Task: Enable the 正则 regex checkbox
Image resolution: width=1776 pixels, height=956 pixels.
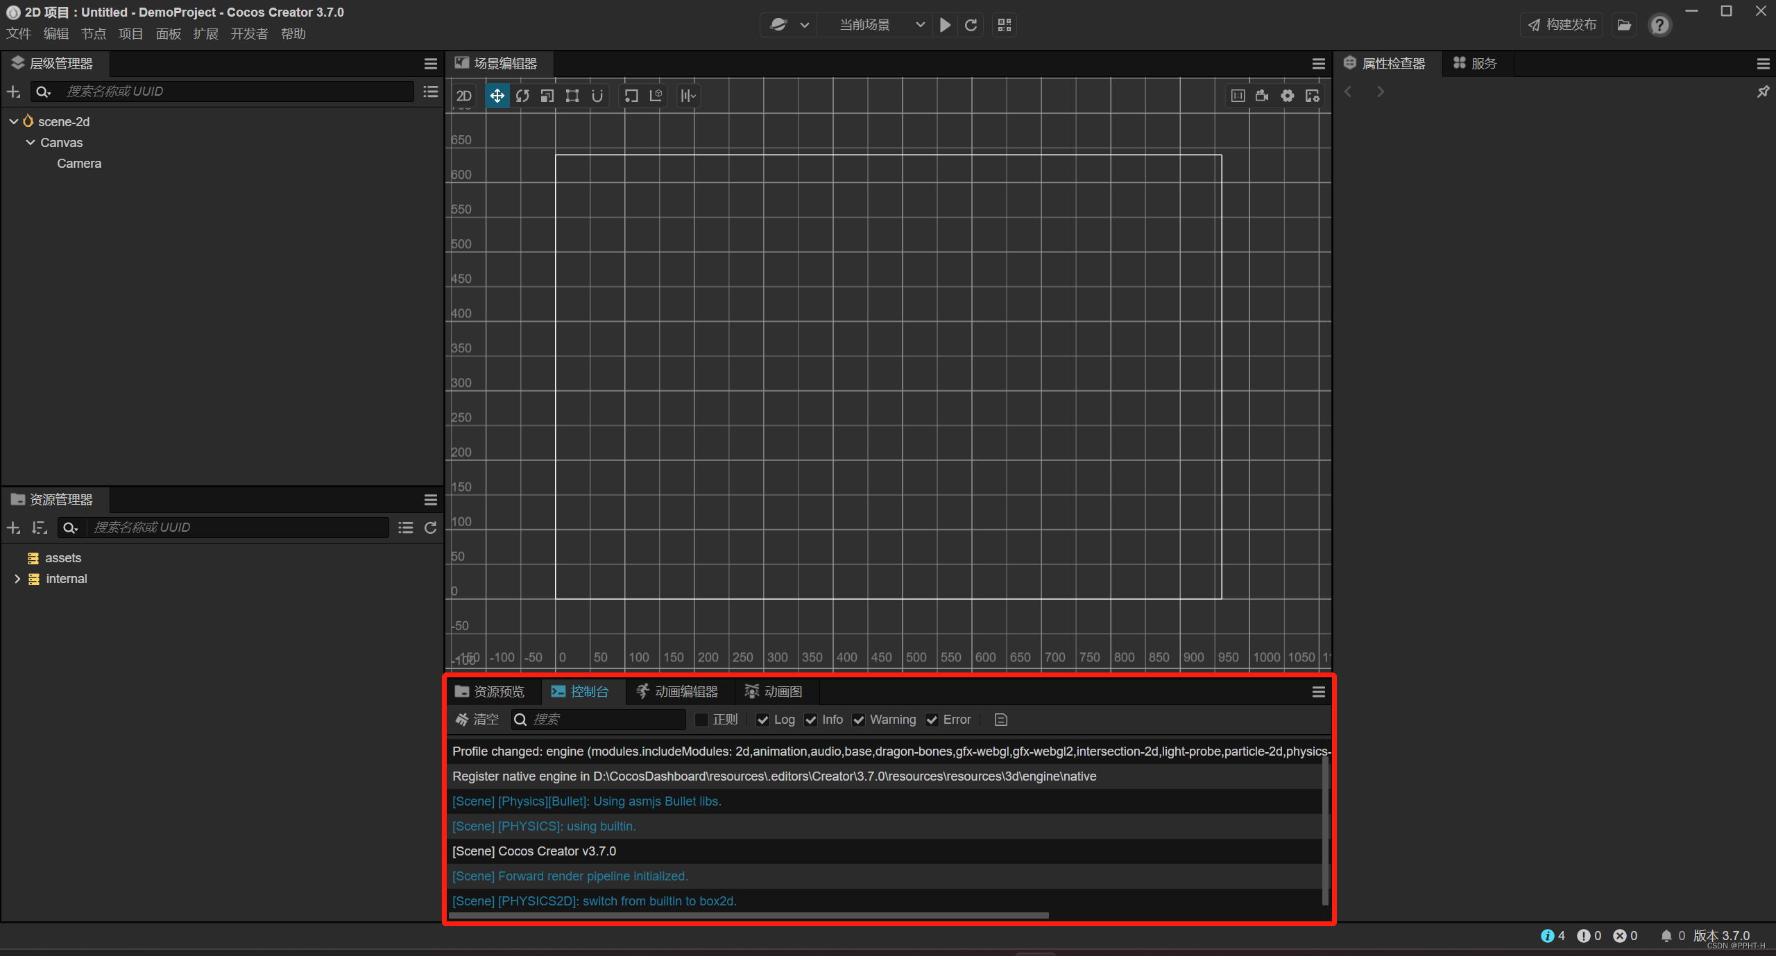Action: tap(701, 720)
